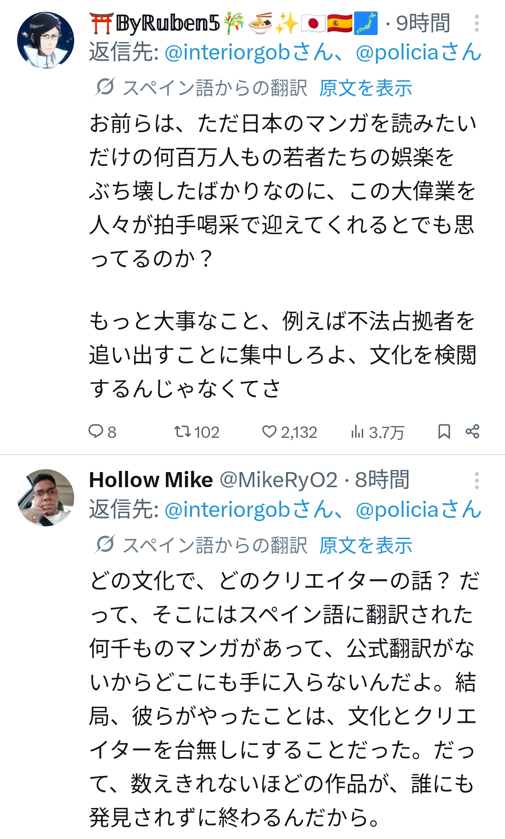Click the translation icon on second tweet
Viewport: 505px width, 839px height.
click(x=105, y=544)
